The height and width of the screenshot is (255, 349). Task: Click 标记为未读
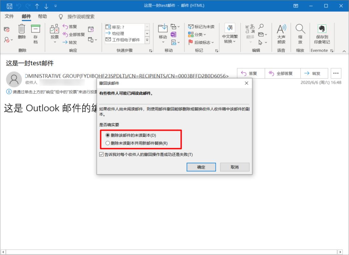[x=201, y=27]
